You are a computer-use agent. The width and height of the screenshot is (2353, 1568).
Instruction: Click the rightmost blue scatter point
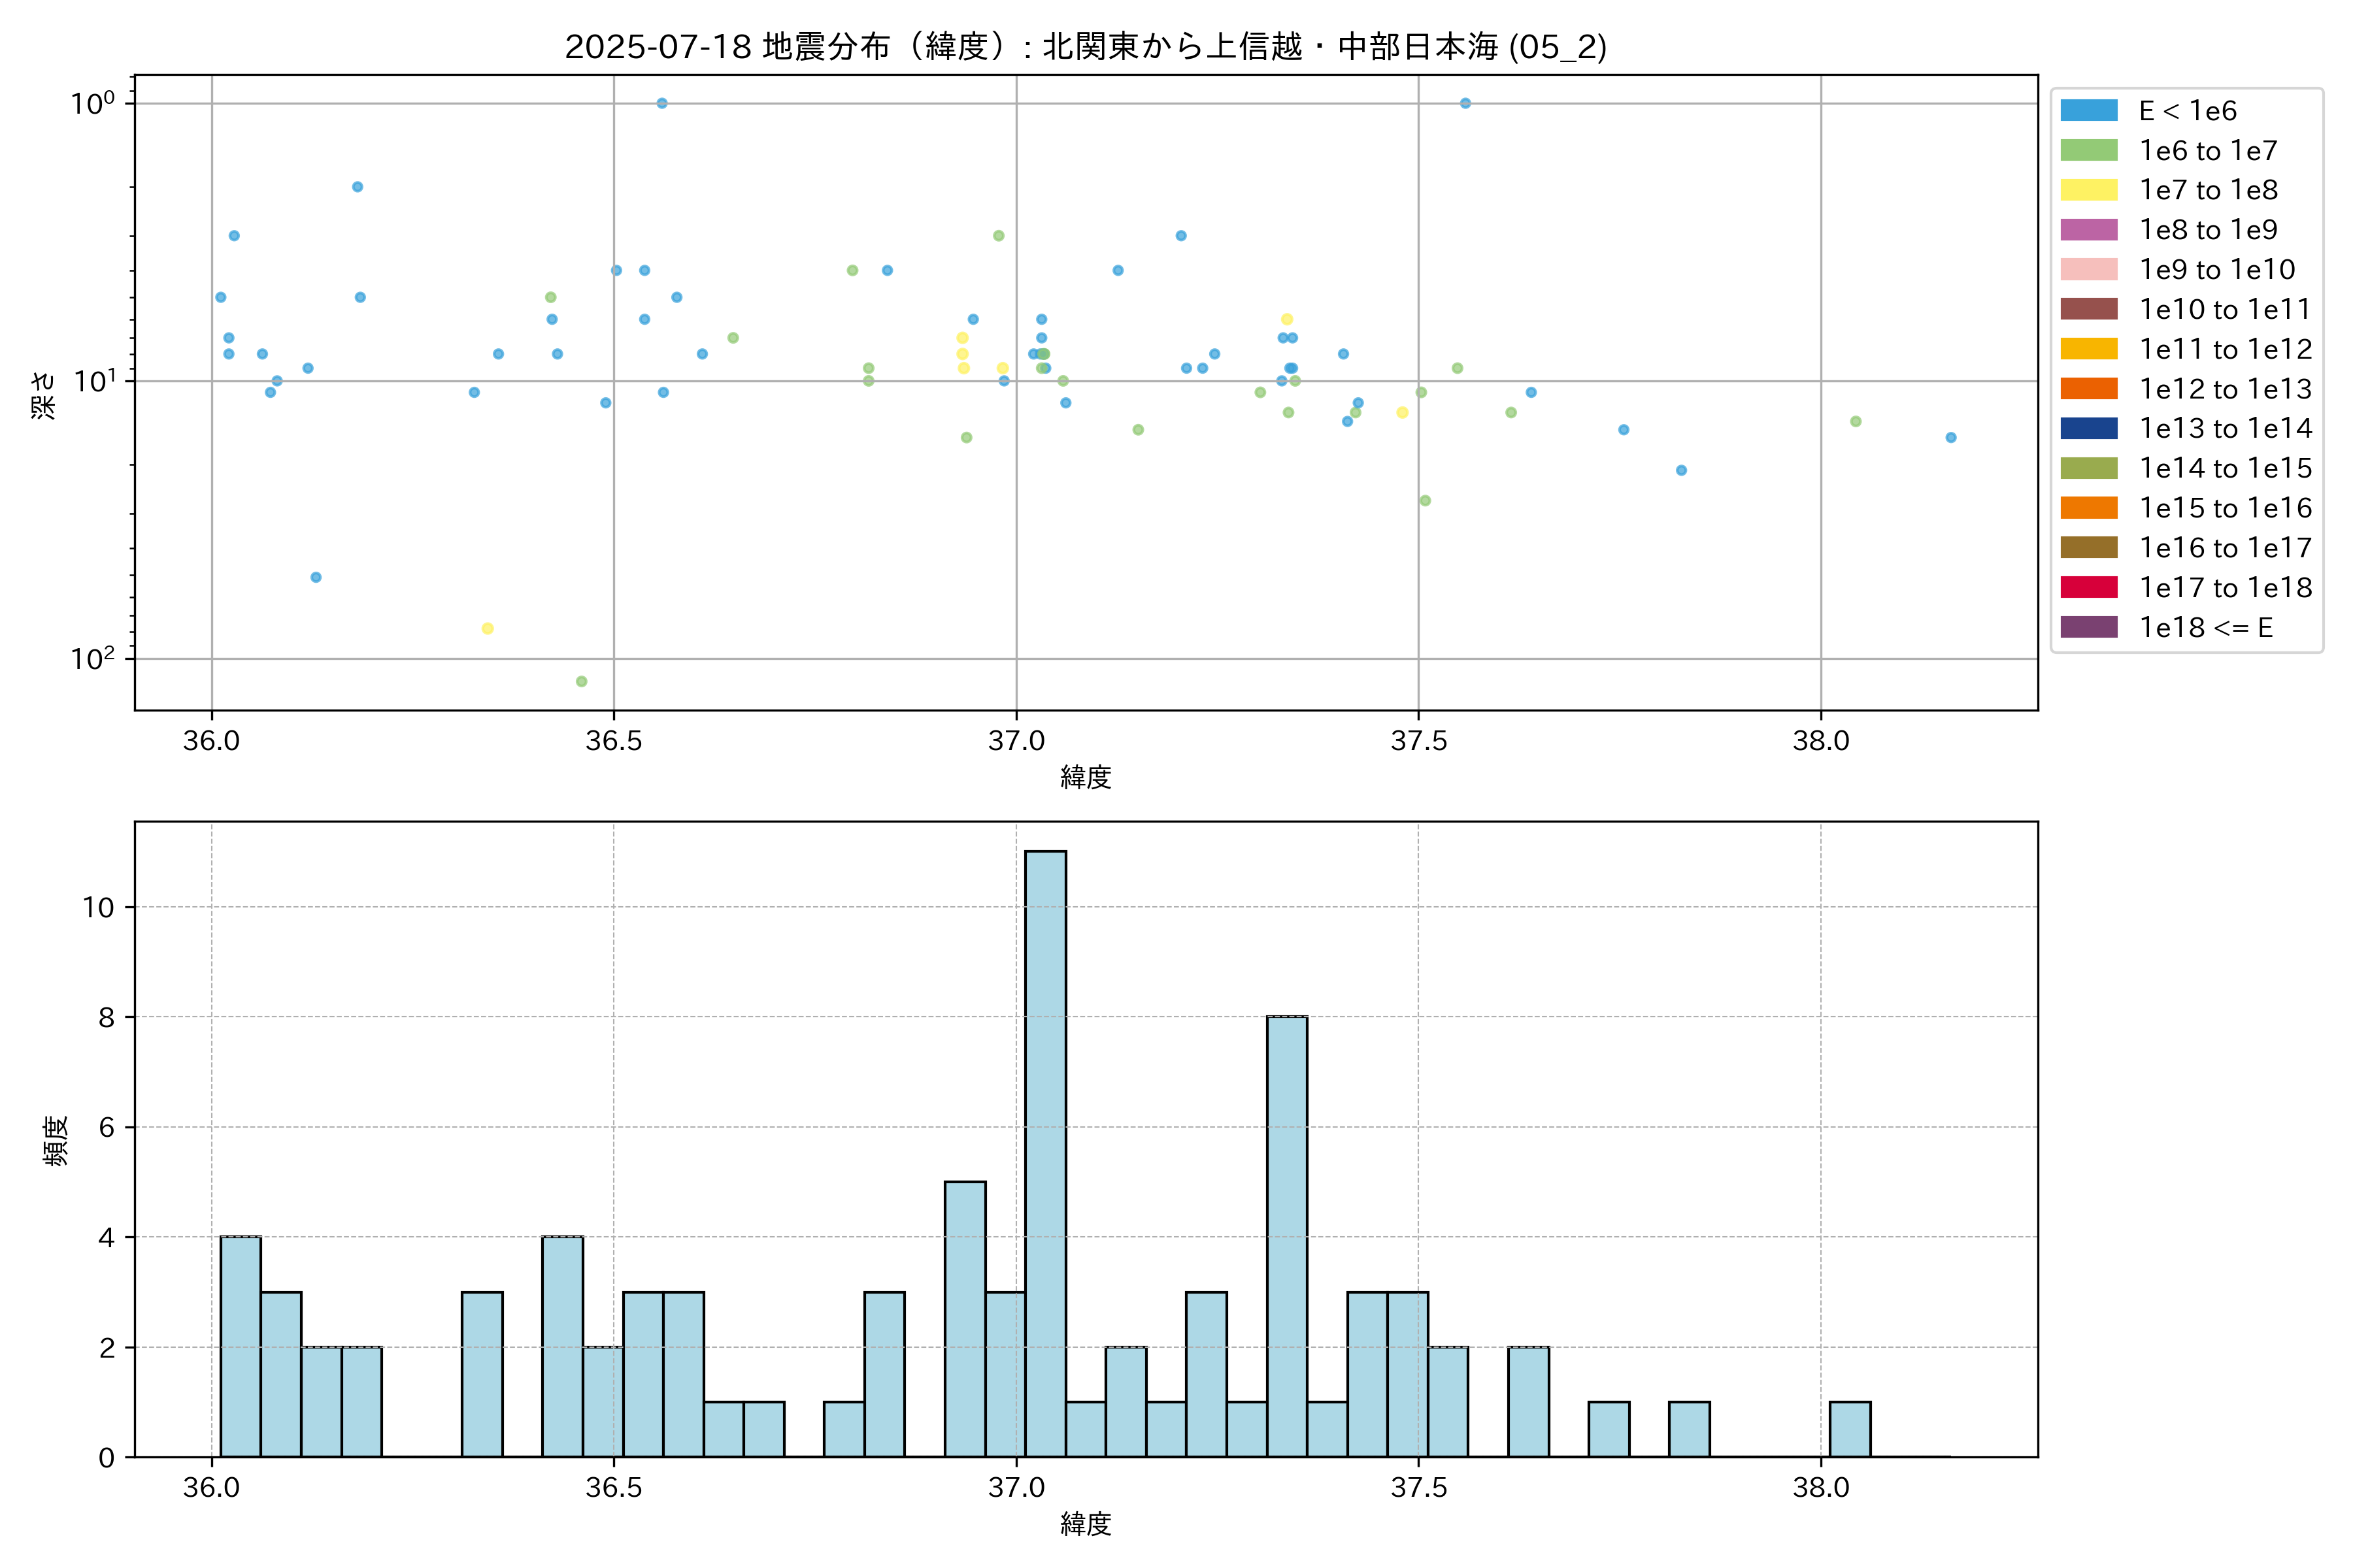pyautogui.click(x=1951, y=437)
